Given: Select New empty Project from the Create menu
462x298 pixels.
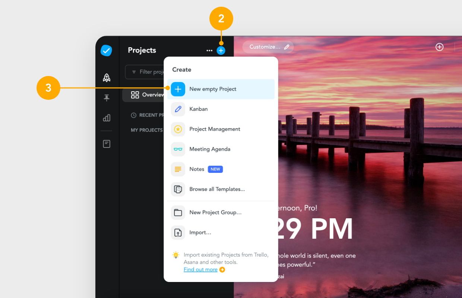Looking at the screenshot, I should click(x=213, y=89).
